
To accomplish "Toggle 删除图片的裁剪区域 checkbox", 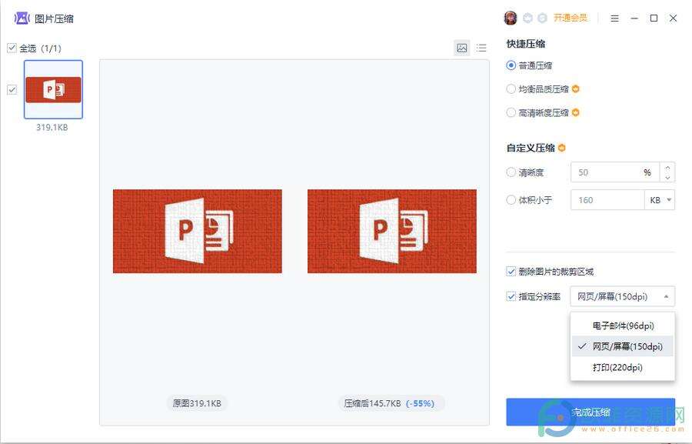I will pos(511,272).
